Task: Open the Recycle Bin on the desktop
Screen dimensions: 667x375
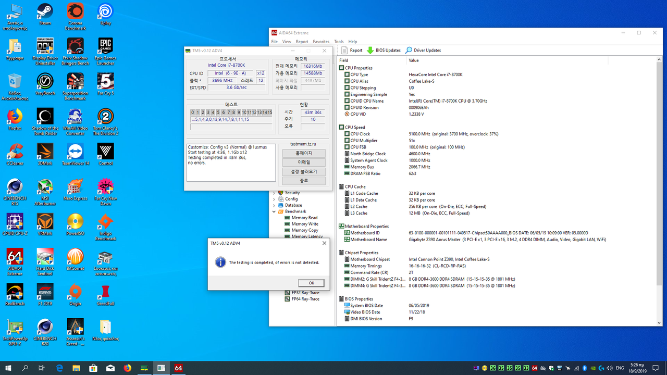Action: coord(15,86)
